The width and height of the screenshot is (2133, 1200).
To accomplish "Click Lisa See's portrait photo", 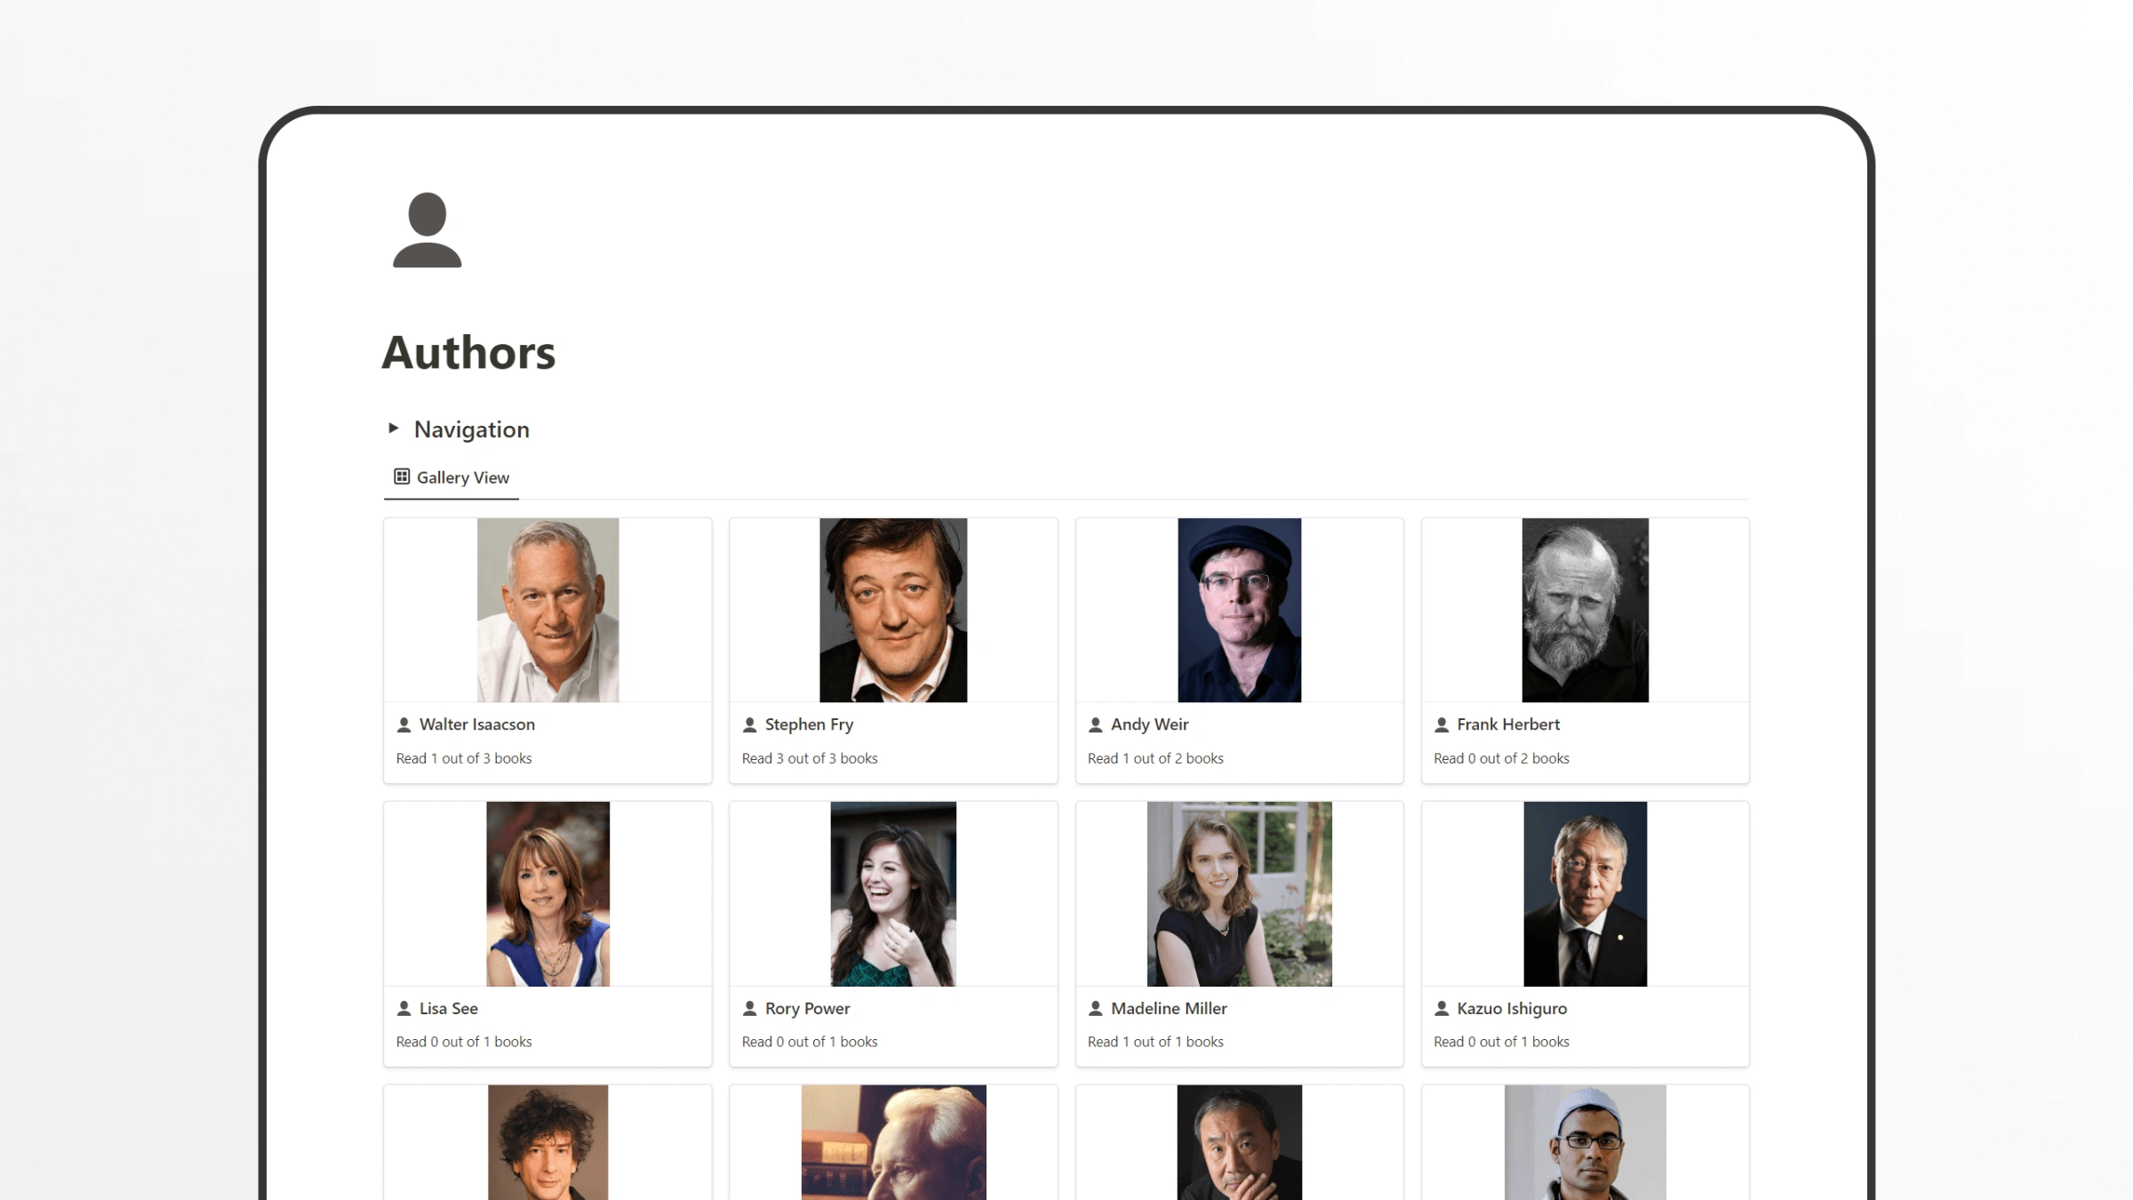I will 547,893.
